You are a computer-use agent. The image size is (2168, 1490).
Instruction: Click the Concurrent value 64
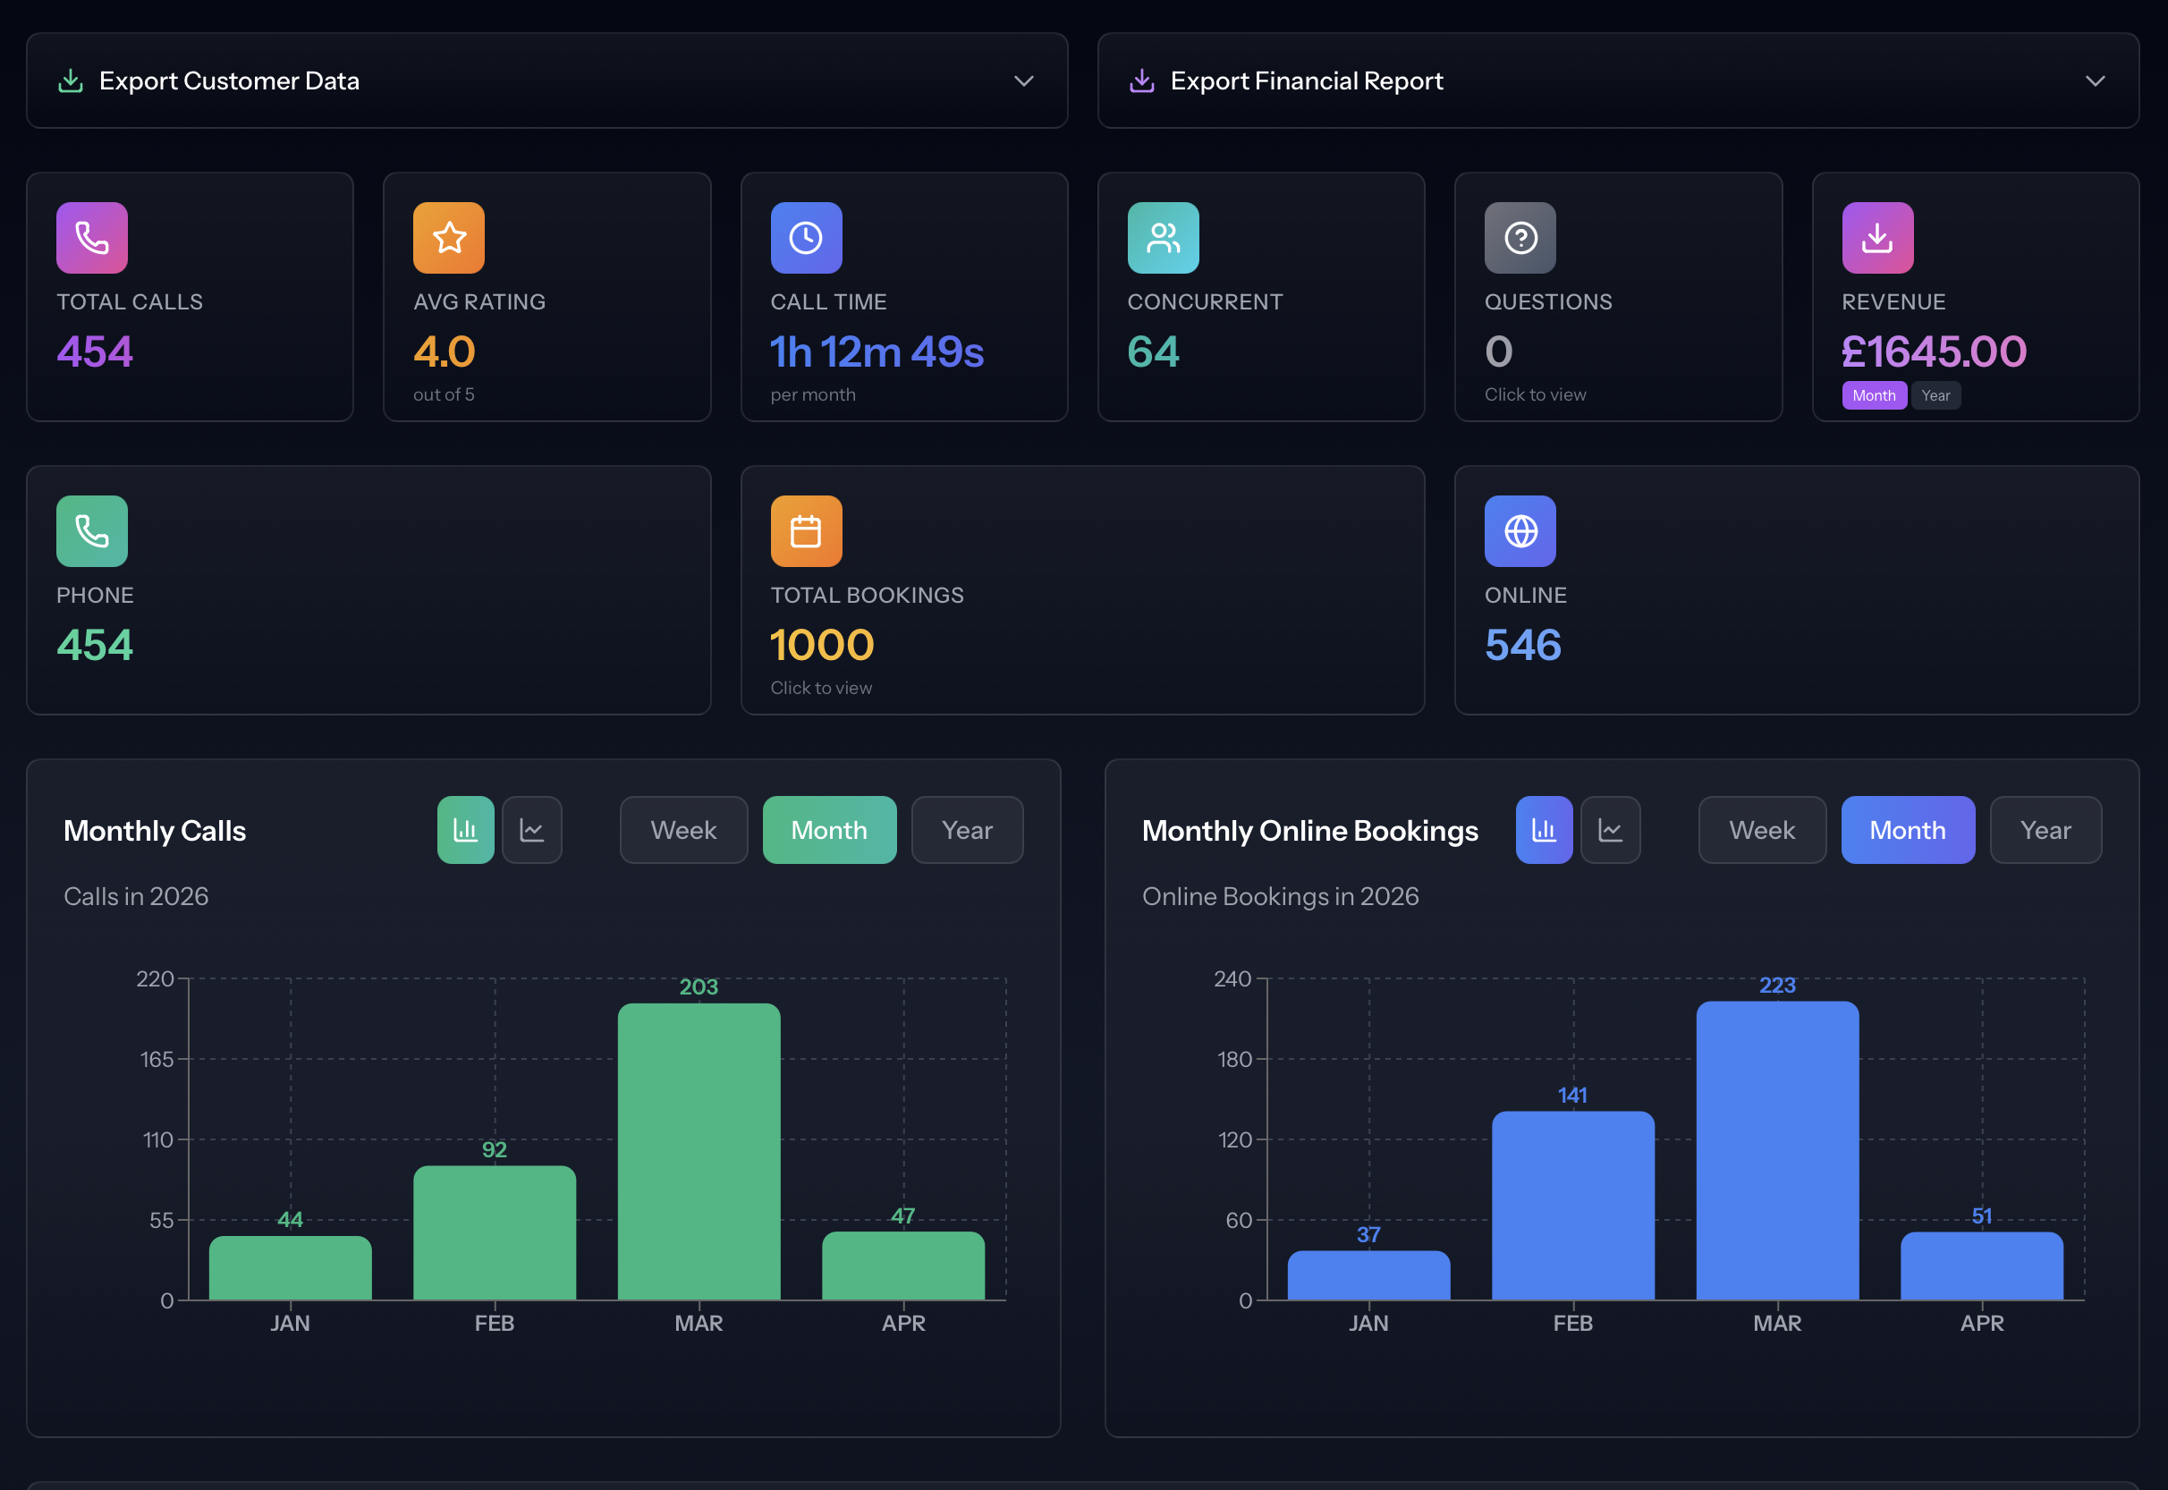pyautogui.click(x=1153, y=352)
